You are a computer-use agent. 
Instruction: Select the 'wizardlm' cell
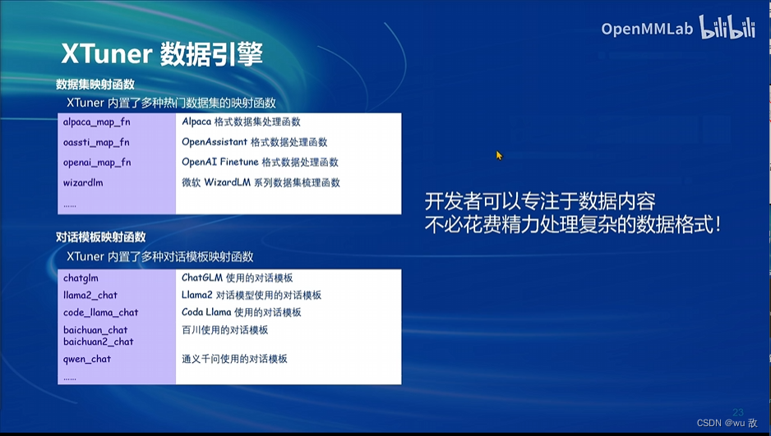83,182
